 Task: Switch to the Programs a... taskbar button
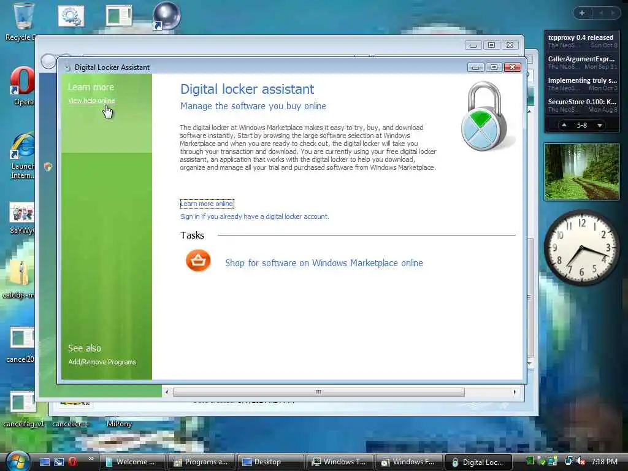tap(201, 462)
